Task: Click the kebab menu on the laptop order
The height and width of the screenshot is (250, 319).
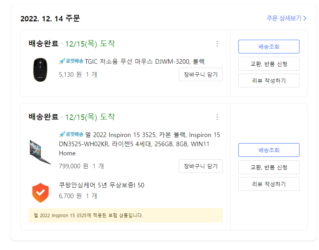Action: (x=217, y=117)
